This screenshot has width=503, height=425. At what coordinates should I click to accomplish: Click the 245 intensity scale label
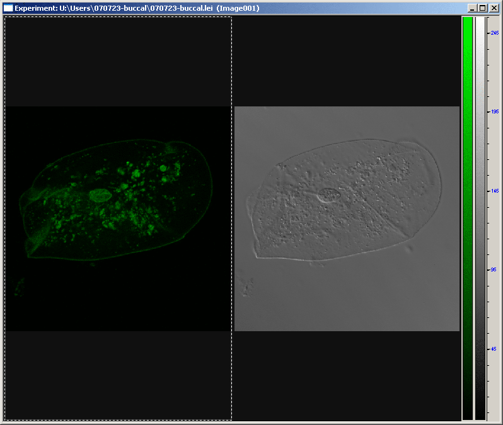pyautogui.click(x=495, y=33)
